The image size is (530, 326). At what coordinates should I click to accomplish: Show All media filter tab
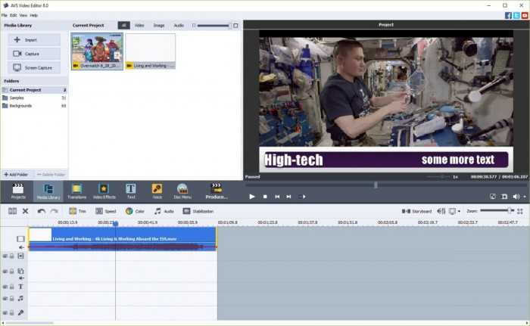123,25
